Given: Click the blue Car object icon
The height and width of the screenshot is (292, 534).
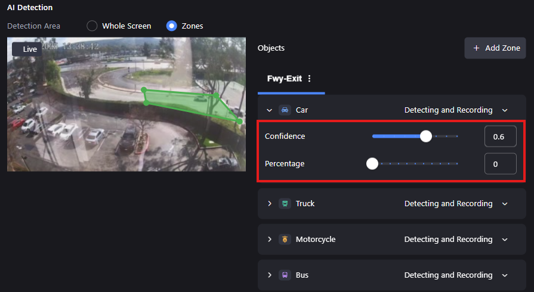Looking at the screenshot, I should (285, 110).
